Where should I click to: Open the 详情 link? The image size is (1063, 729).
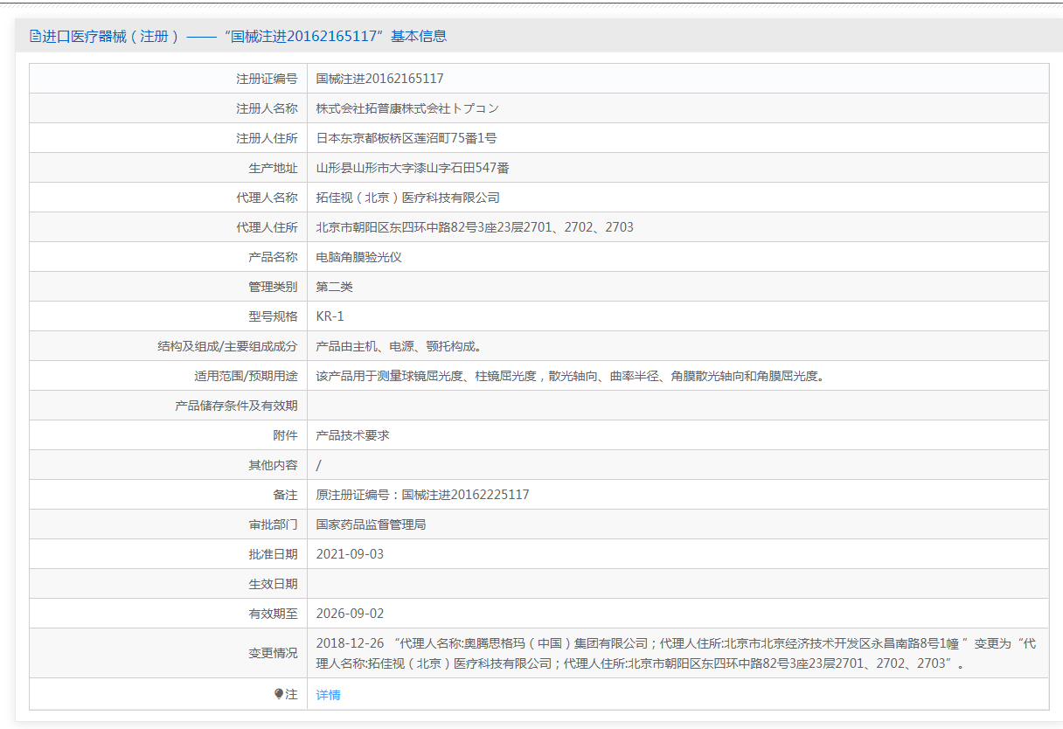pyautogui.click(x=329, y=695)
